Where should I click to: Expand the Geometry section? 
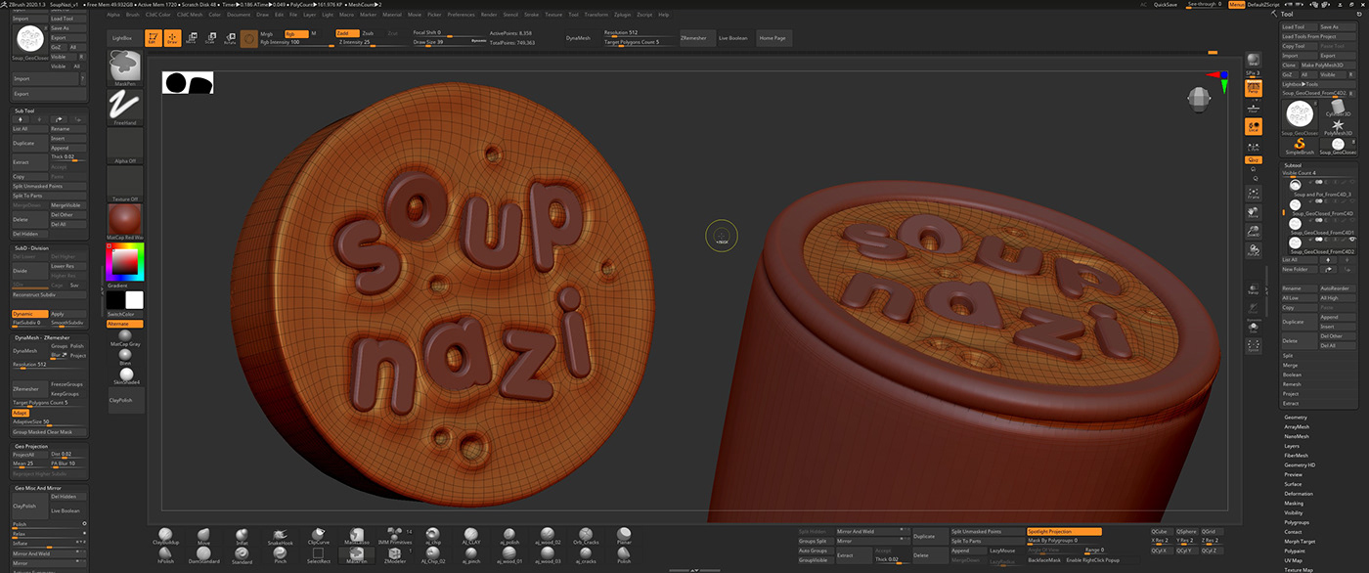point(1295,418)
